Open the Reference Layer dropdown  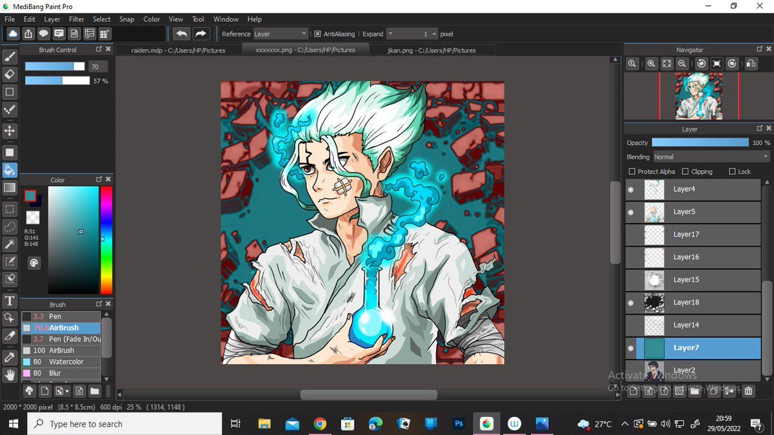click(280, 34)
